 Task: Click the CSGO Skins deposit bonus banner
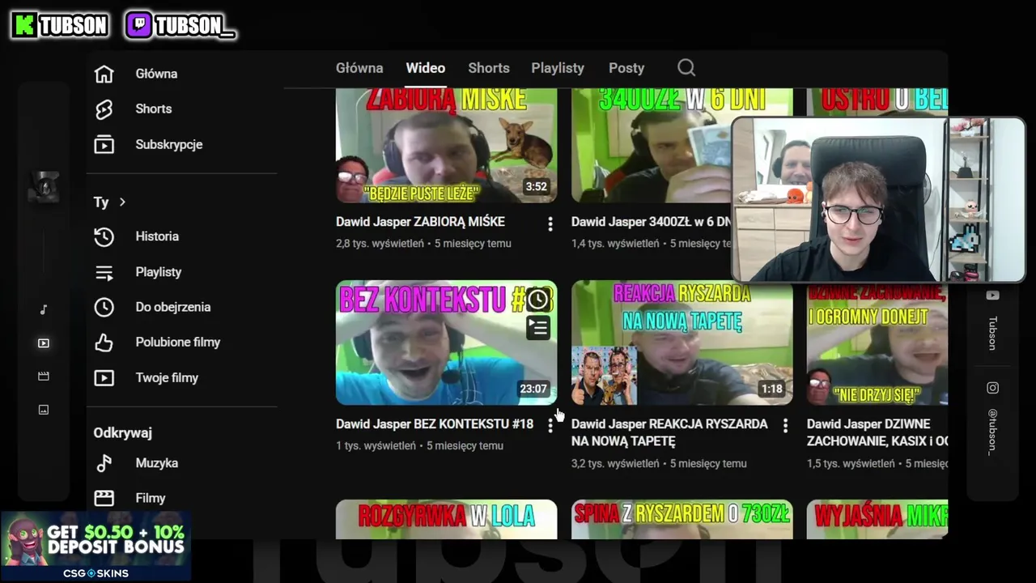pyautogui.click(x=96, y=547)
